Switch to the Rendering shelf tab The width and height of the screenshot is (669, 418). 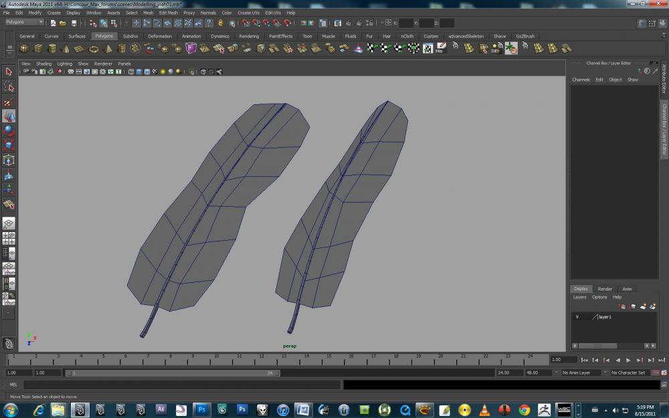point(249,36)
